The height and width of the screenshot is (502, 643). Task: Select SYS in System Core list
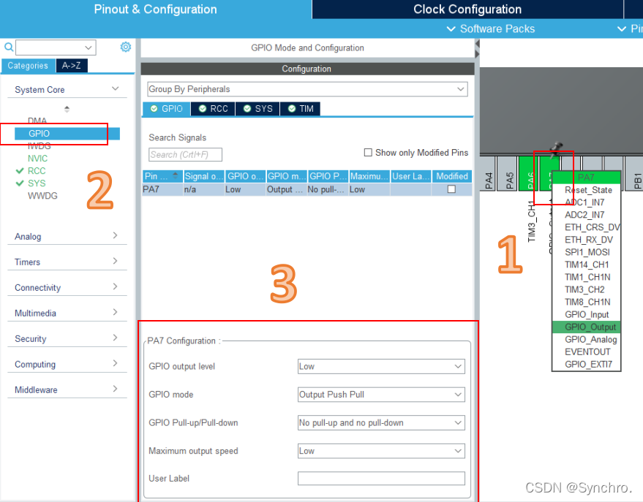(37, 183)
